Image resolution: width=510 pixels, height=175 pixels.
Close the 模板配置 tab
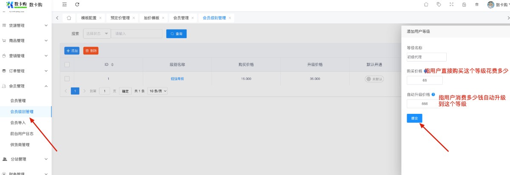(100, 18)
